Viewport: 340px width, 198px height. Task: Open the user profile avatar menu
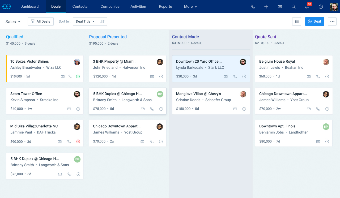coord(334,7)
